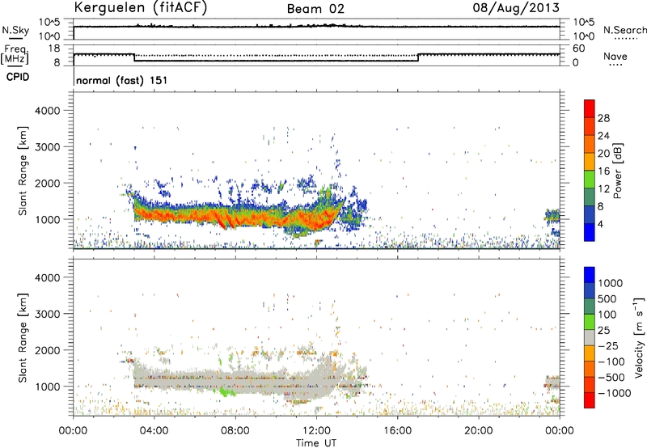The height and width of the screenshot is (448, 647).
Task: Click the date '08/Aug/2013'
Action: (x=516, y=8)
